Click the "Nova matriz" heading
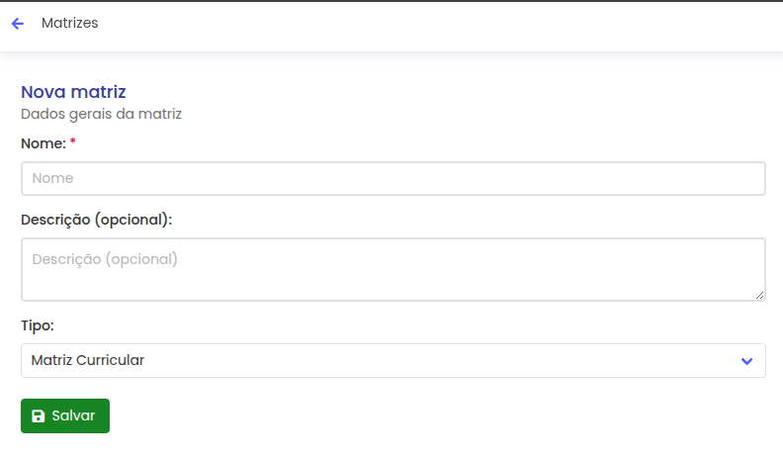Image resolution: width=783 pixels, height=457 pixels. click(73, 92)
